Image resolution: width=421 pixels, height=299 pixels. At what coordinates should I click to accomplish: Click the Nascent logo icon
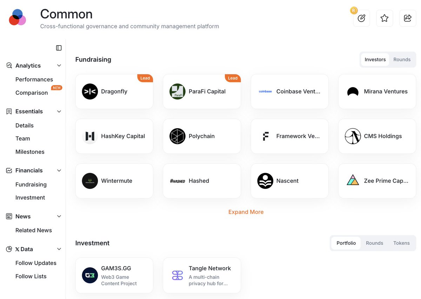[x=265, y=181]
